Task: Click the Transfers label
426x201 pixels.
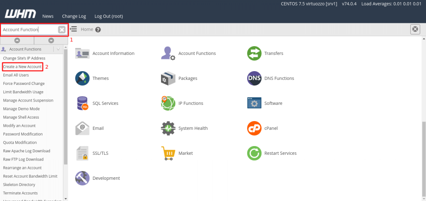Action: coord(274,54)
